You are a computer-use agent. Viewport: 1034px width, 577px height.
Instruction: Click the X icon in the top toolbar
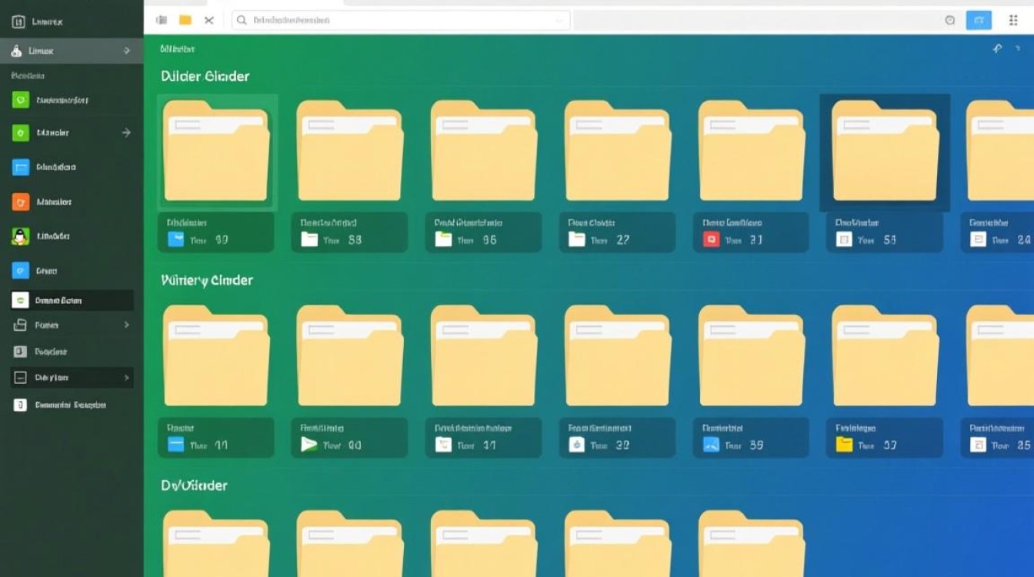[x=208, y=20]
